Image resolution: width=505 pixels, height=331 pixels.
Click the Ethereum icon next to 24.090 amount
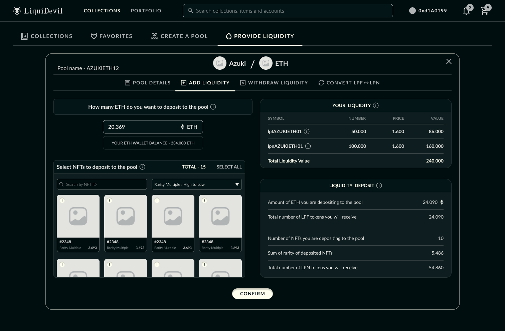[x=442, y=202]
